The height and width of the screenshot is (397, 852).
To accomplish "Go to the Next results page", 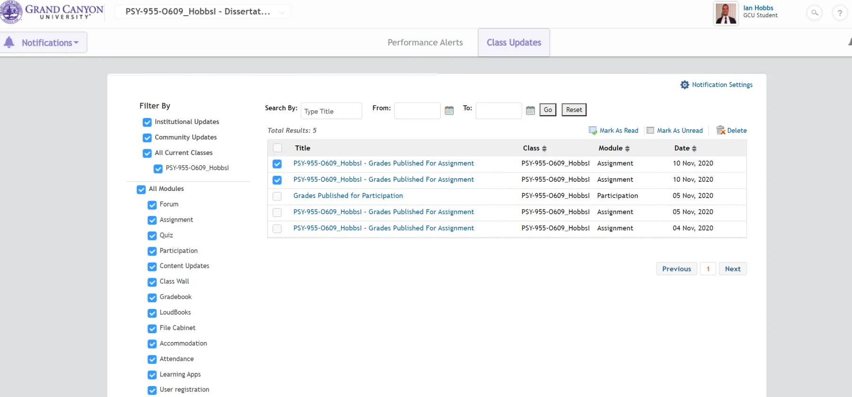I will 732,269.
